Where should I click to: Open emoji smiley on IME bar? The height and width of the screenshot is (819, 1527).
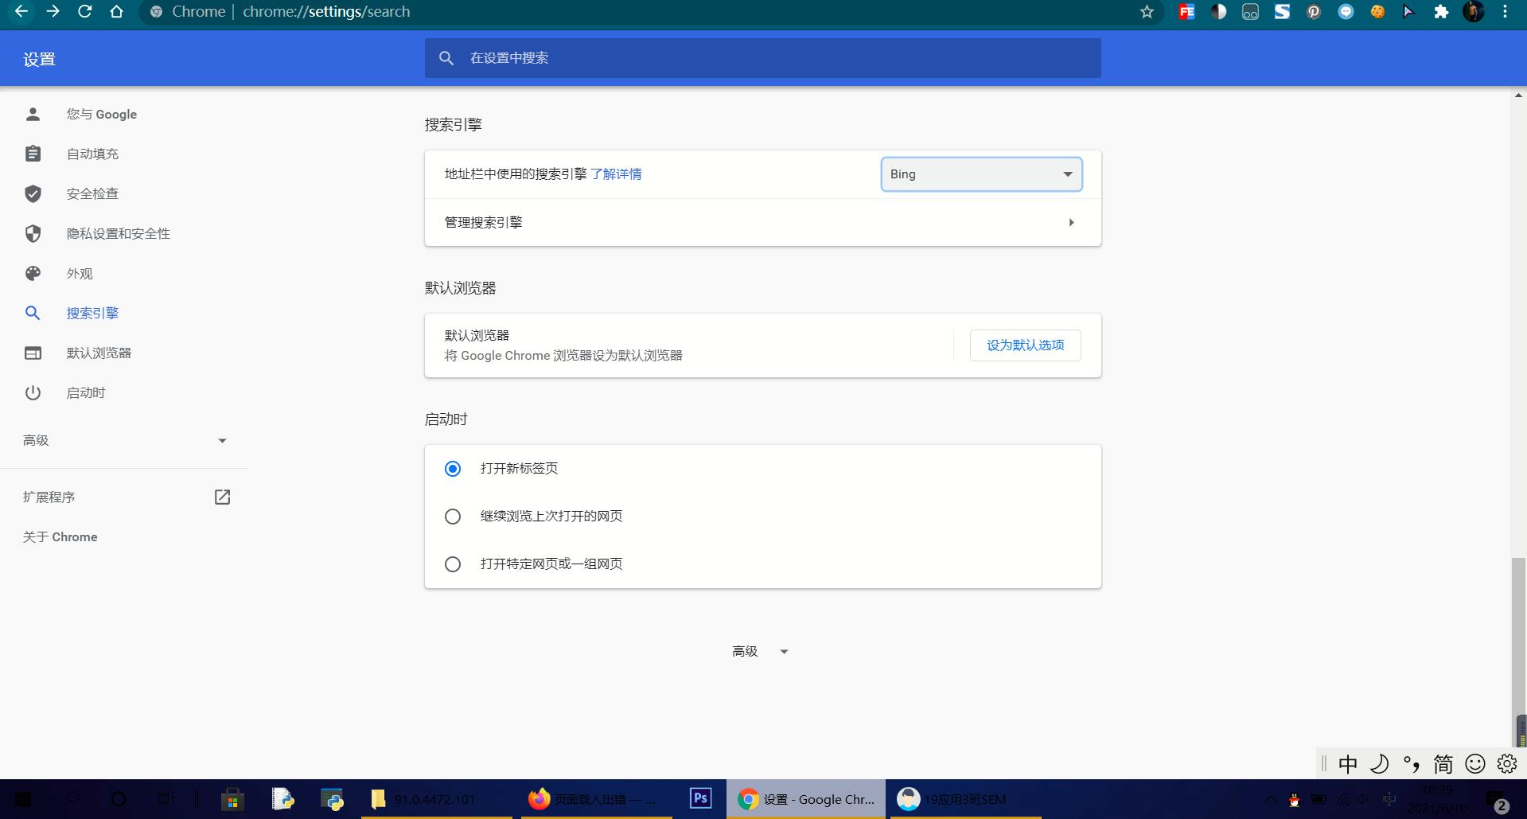coord(1475,764)
